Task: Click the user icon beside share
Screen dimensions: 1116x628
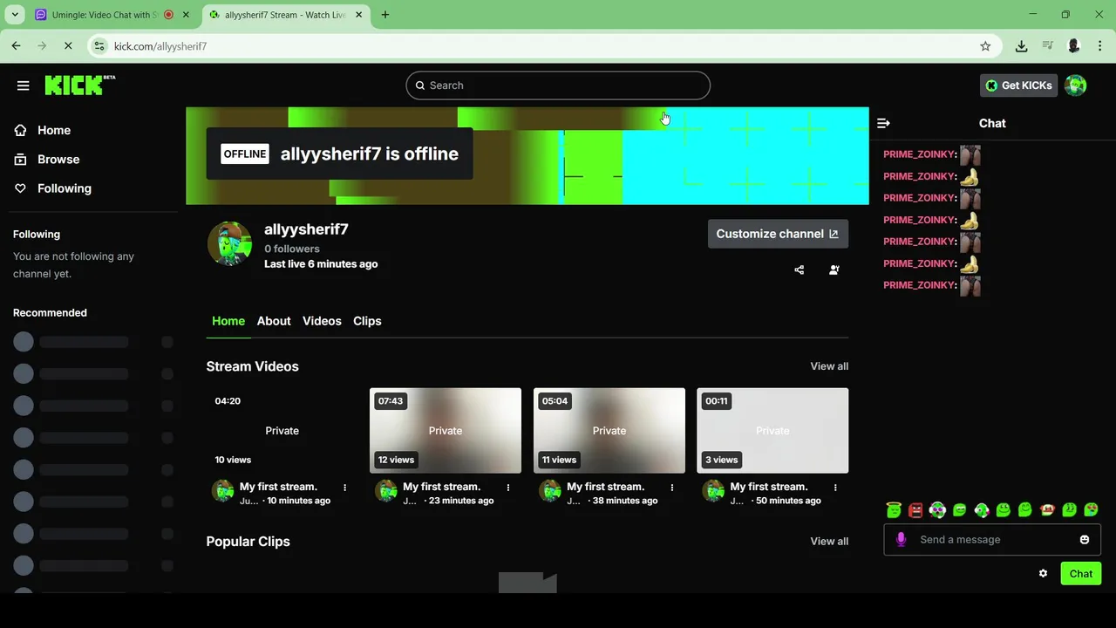Action: click(x=834, y=270)
